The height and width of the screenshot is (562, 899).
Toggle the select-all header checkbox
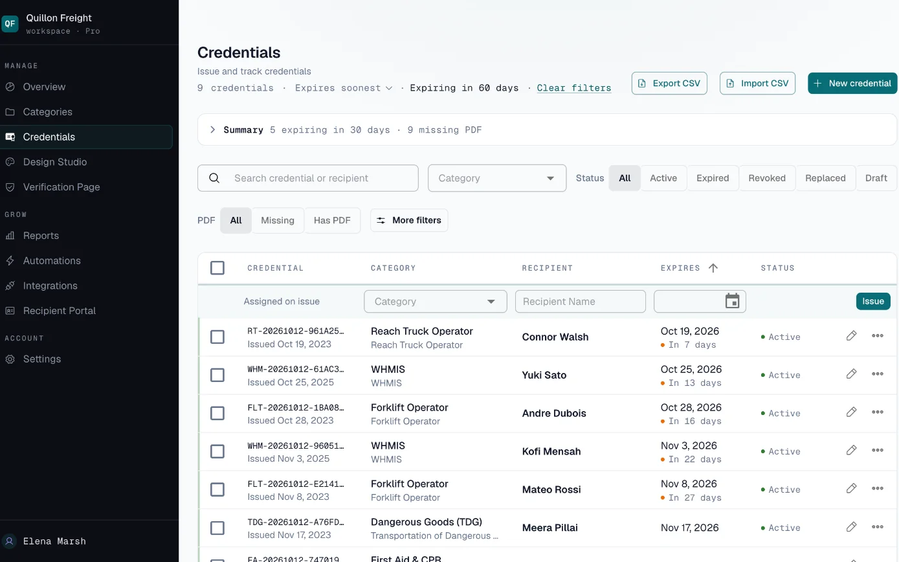[x=217, y=267]
